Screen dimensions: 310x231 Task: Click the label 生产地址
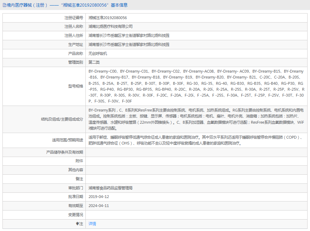click(76, 44)
